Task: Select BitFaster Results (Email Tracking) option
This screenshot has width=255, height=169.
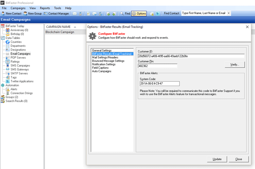Action: pyautogui.click(x=112, y=54)
